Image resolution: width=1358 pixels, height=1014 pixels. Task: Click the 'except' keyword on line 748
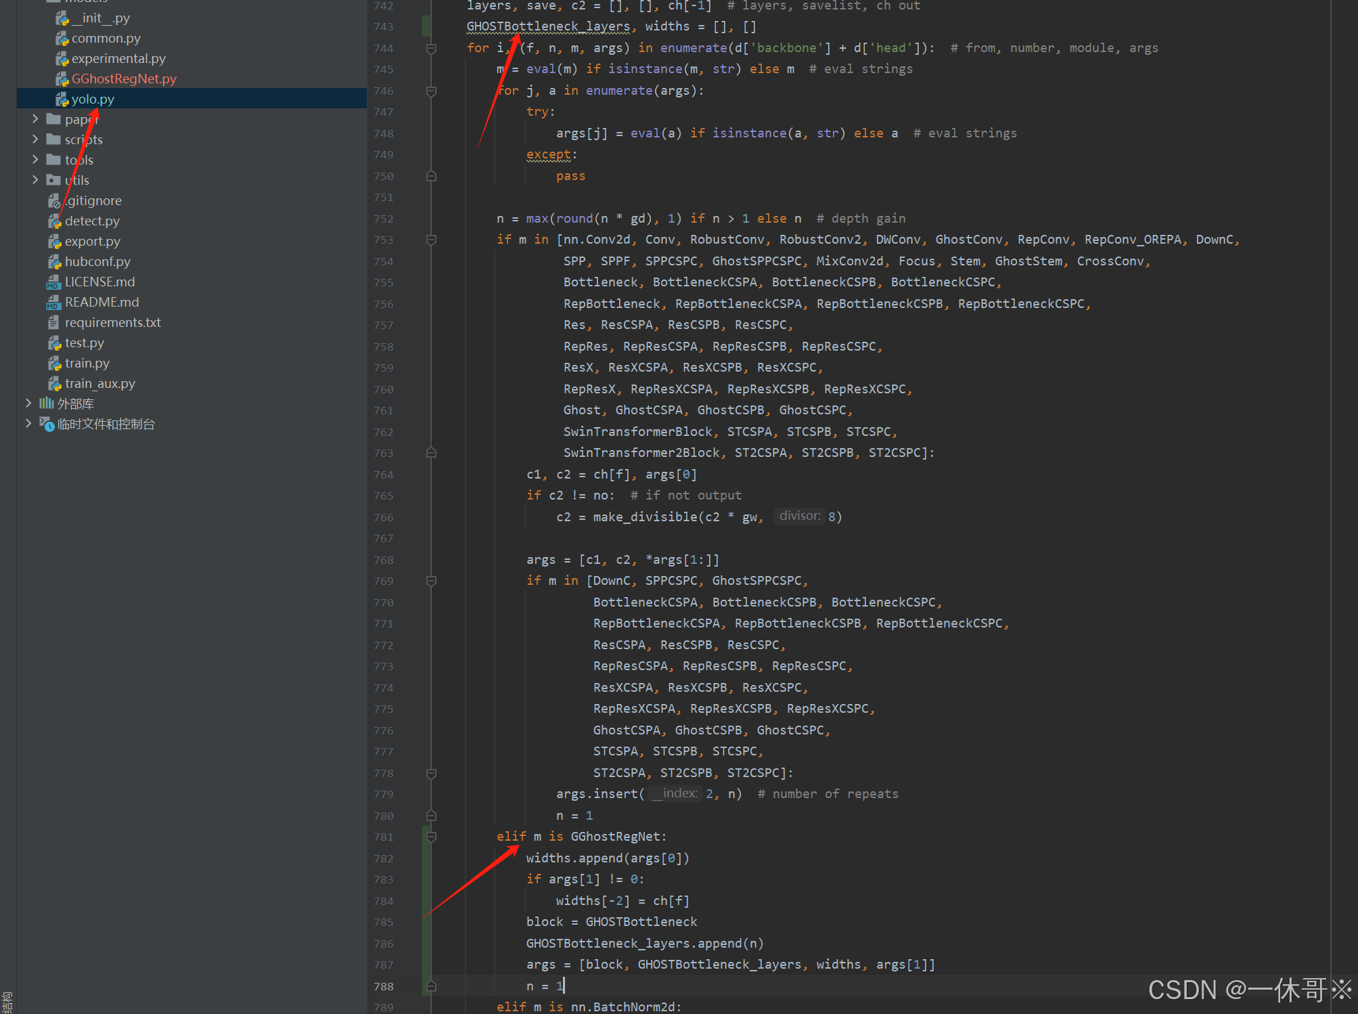[549, 155]
